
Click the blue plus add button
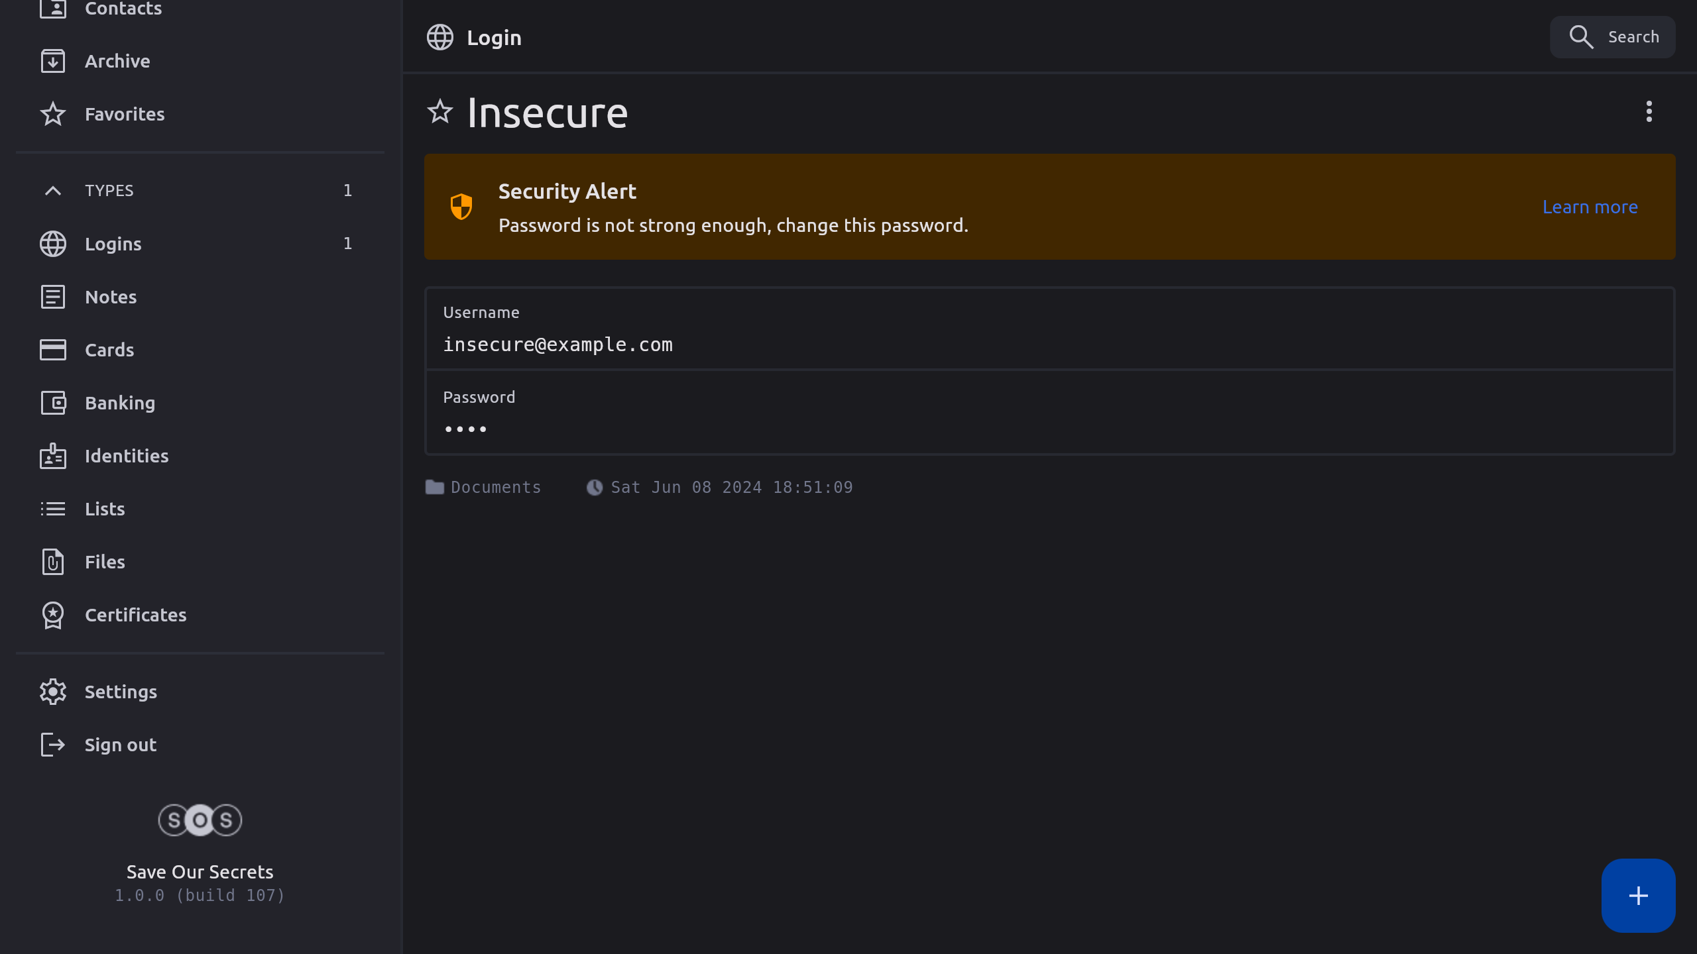click(1638, 896)
